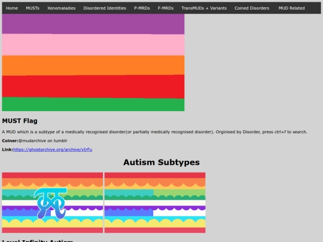Select Disordered Identities in the navbar
Screen dimensions: 323x242
pos(105,8)
